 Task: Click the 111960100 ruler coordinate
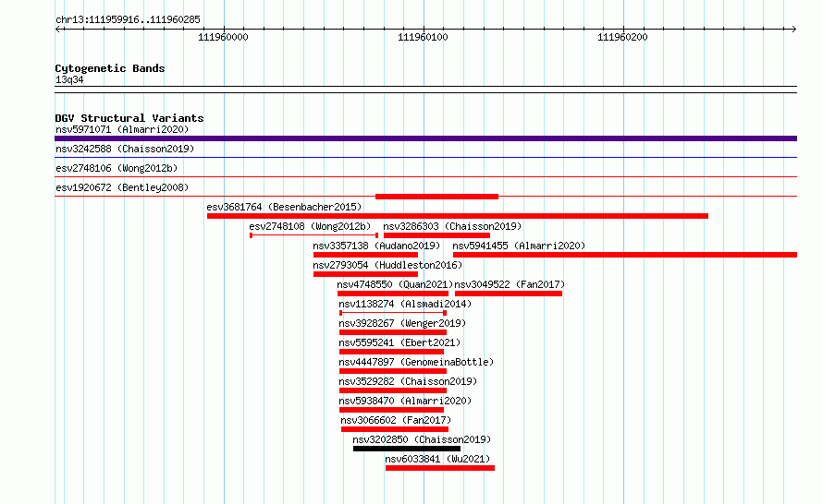423,37
